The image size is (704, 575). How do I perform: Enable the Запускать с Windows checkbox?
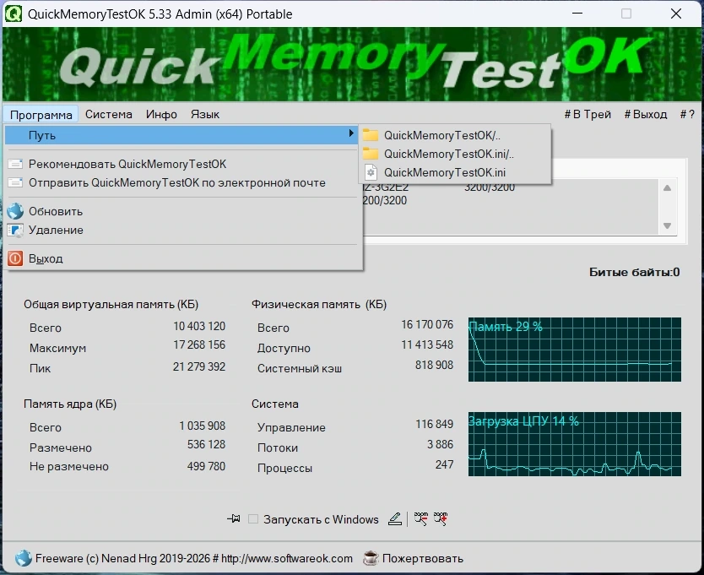pos(253,518)
